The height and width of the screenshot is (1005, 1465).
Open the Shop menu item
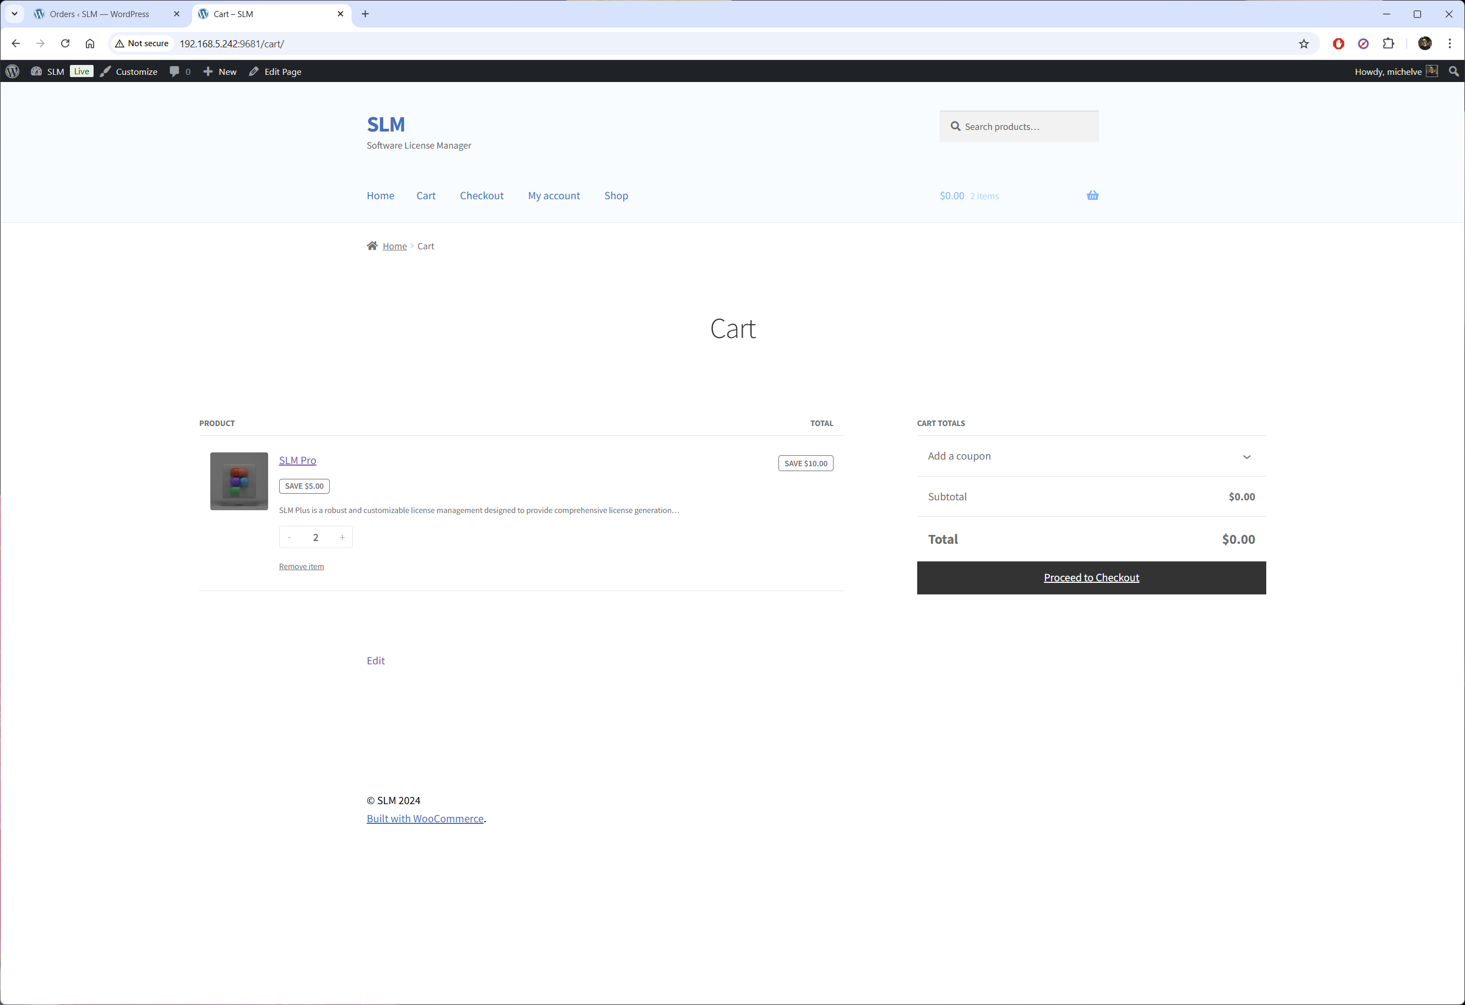tap(616, 195)
